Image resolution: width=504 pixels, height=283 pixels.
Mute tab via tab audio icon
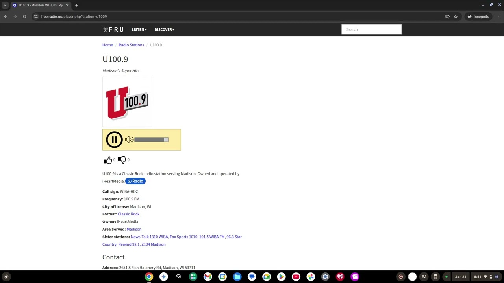61,5
